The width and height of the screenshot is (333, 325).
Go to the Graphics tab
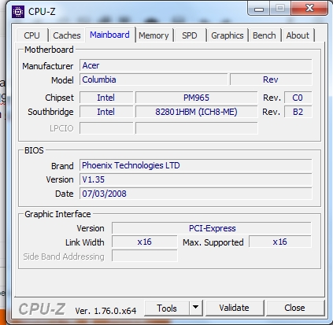click(x=228, y=35)
